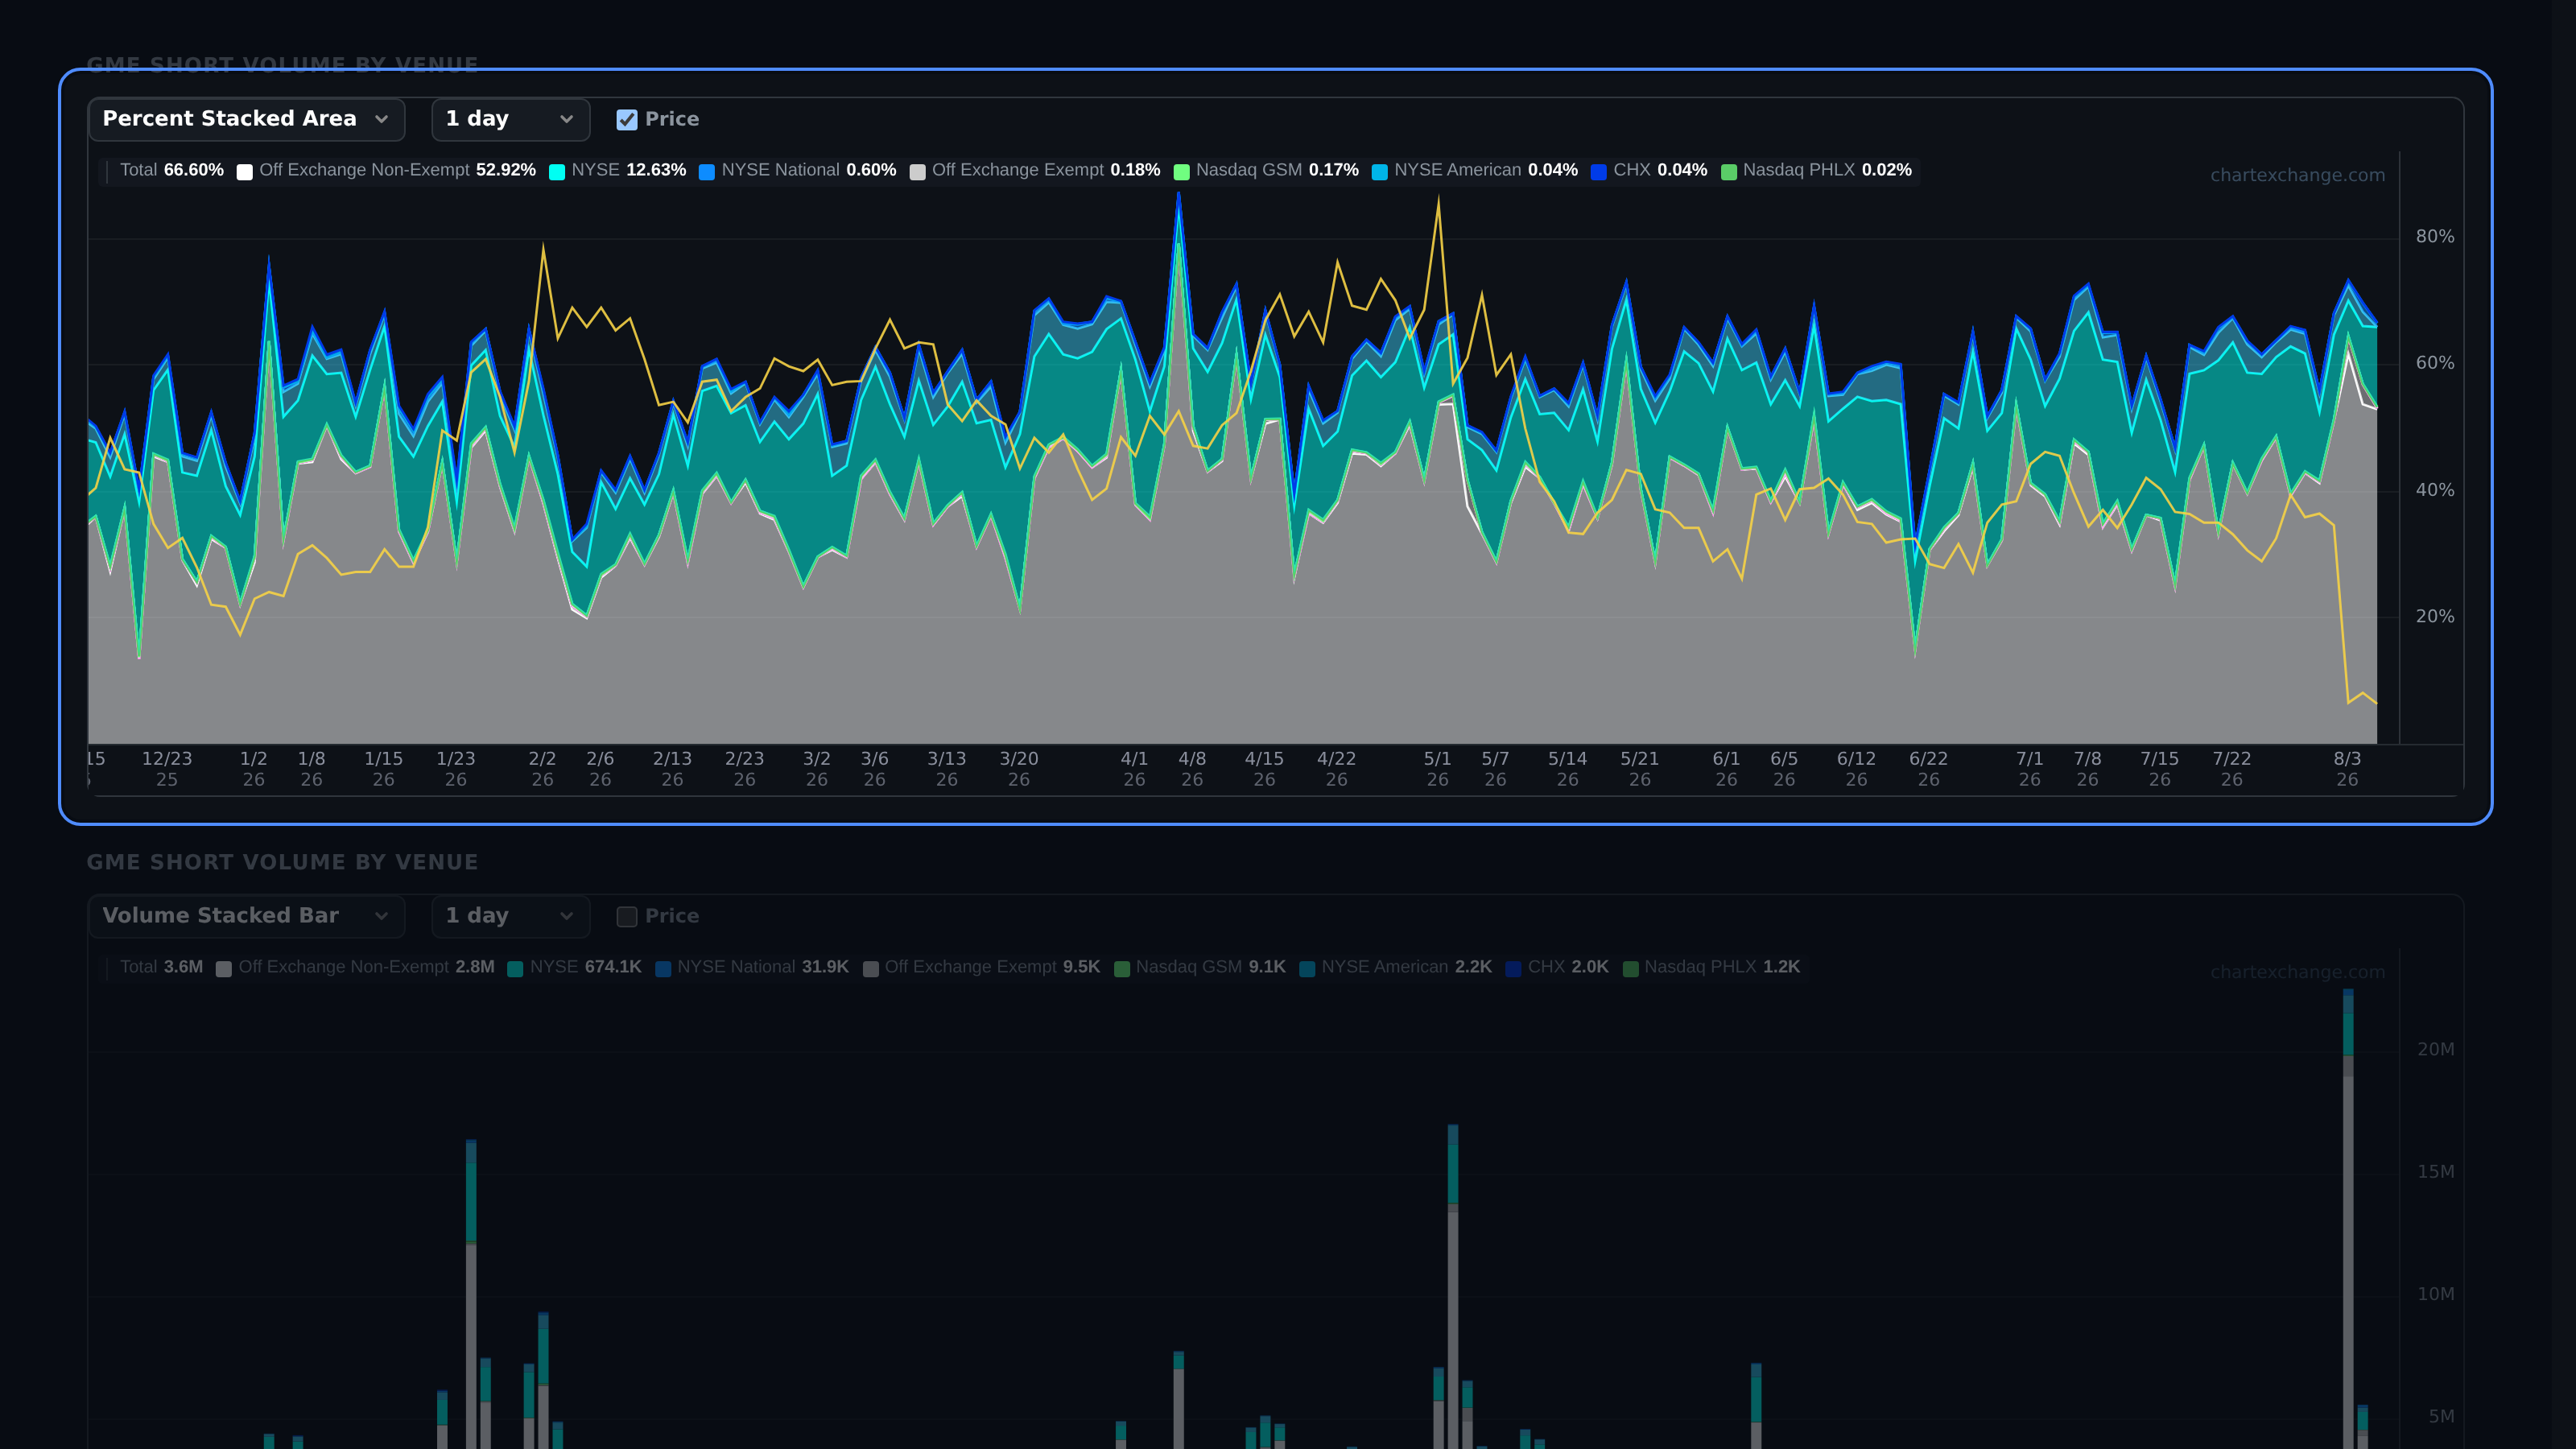Click the Nasdaq PHLX green swatch in top legend

click(1728, 172)
